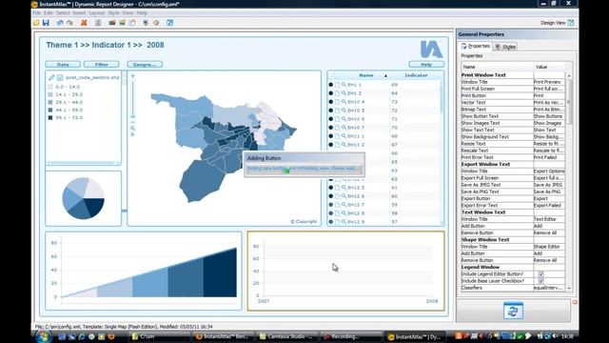Toggle Include Legend Editor Button checkbox
The height and width of the screenshot is (343, 609).
point(540,274)
